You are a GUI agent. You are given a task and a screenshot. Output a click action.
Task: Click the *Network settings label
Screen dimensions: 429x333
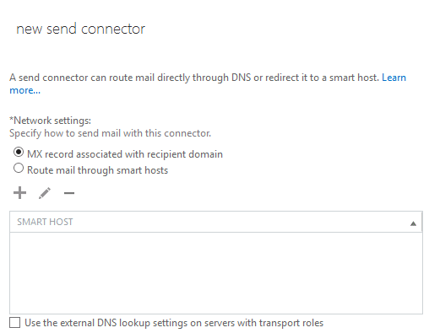click(50, 121)
